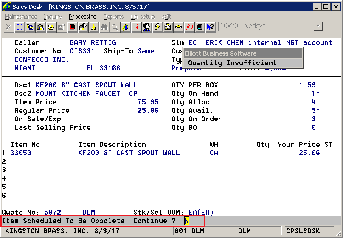Open the Internet Explorer globe icon

126,27
